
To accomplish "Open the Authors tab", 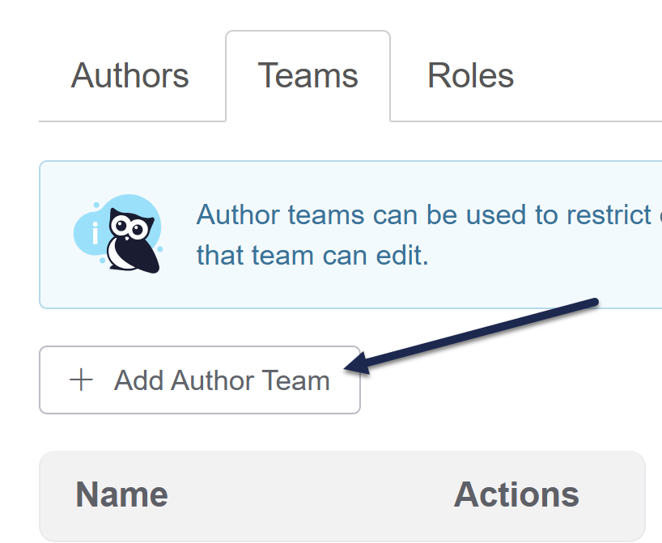I will 129,76.
